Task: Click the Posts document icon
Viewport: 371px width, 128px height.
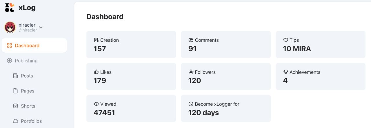Action: click(16, 76)
